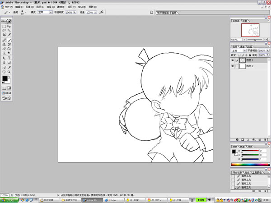
Task: Open layer blend mode dropdown
Action: click(x=244, y=51)
